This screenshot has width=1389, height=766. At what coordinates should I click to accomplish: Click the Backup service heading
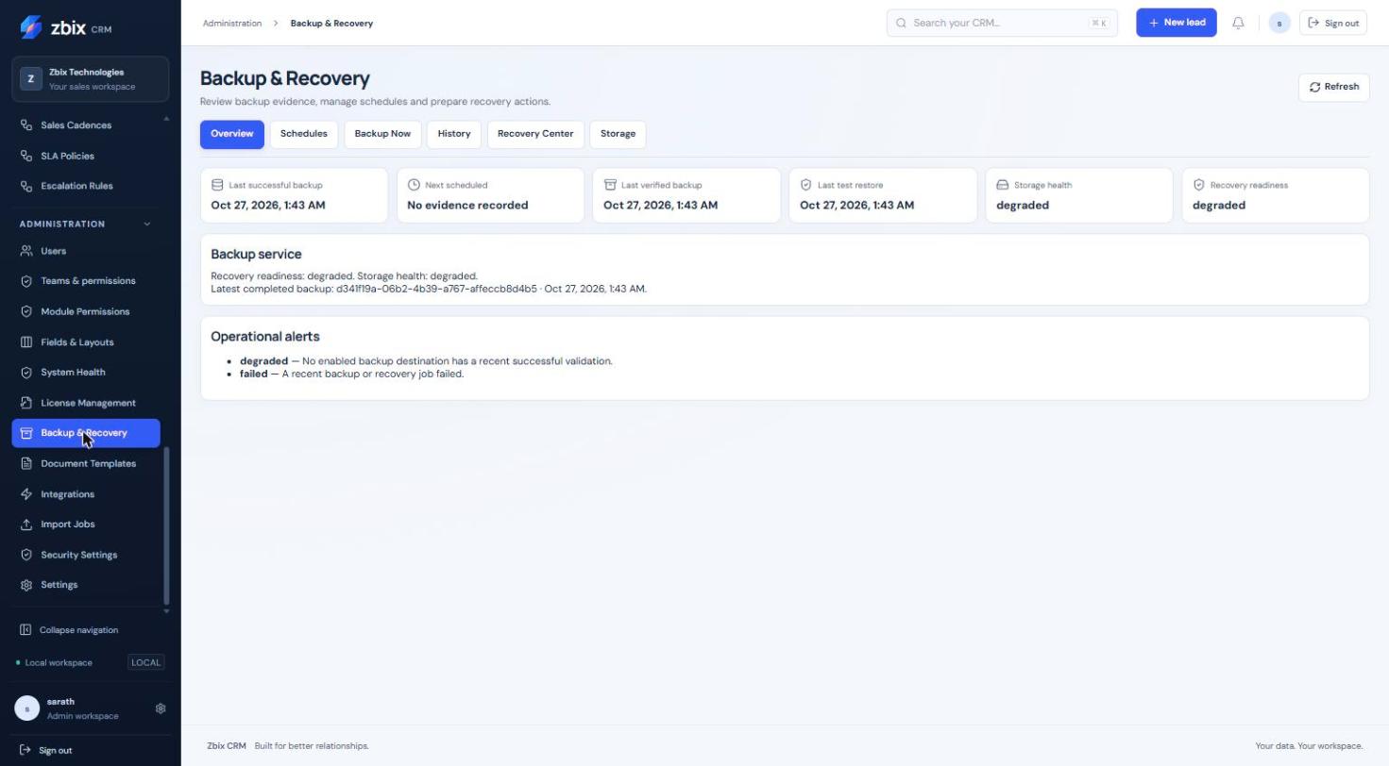(x=256, y=255)
